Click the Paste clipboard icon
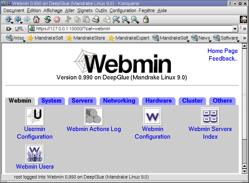 86,19
